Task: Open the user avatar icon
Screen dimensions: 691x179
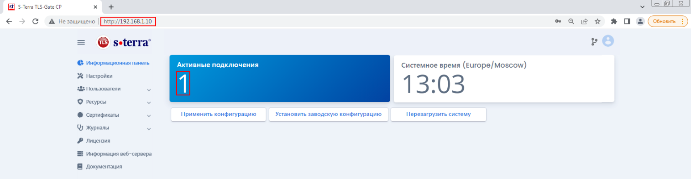Action: pyautogui.click(x=608, y=41)
